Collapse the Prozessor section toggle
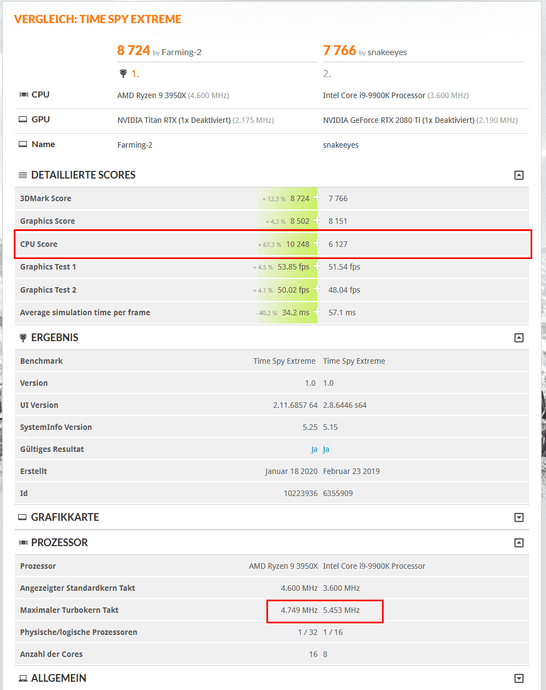The height and width of the screenshot is (690, 546). (x=518, y=543)
